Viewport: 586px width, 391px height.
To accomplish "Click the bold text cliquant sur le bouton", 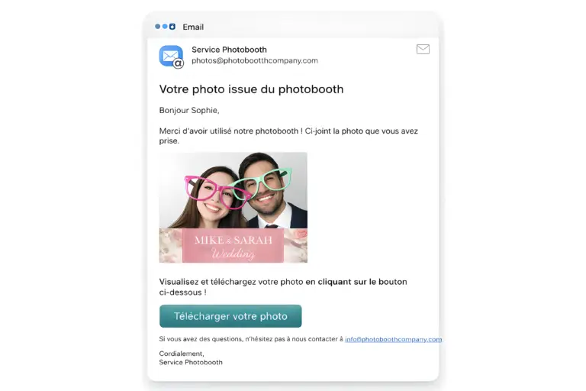I will coord(362,282).
